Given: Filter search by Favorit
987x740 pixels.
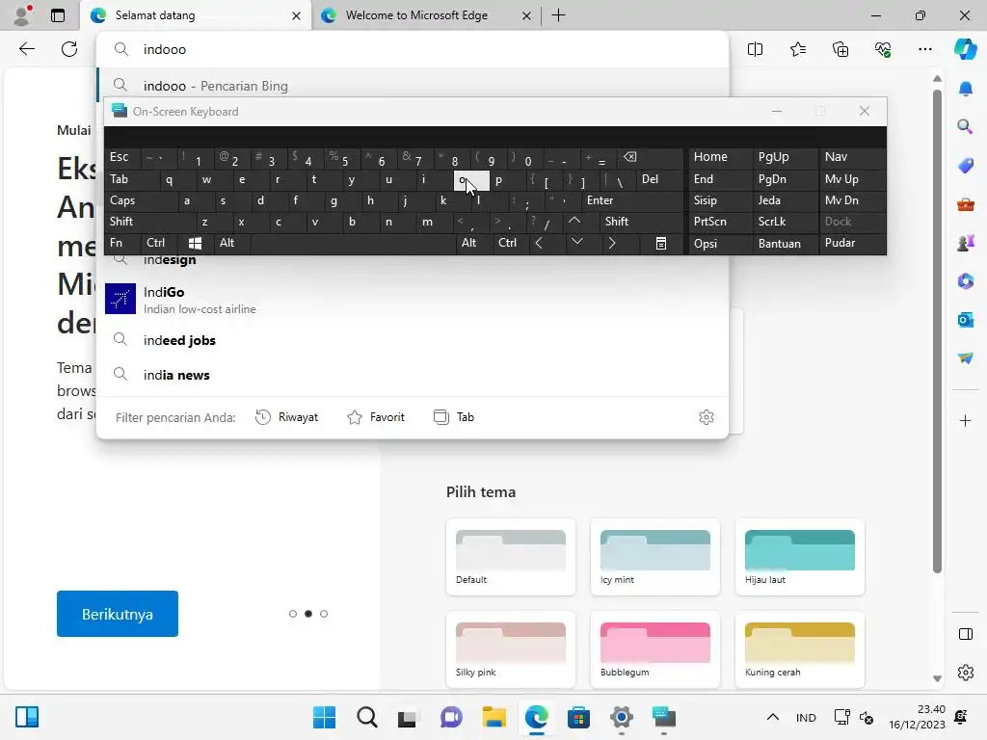Looking at the screenshot, I should coord(376,417).
